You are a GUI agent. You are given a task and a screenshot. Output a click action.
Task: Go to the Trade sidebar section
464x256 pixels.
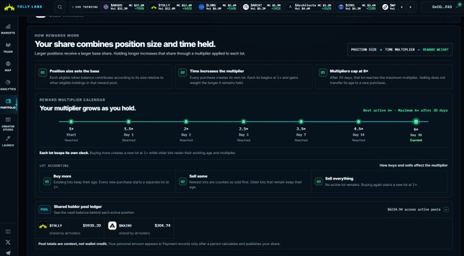(x=8, y=48)
